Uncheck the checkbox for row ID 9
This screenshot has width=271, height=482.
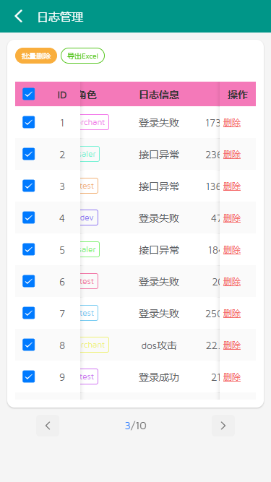pos(29,376)
